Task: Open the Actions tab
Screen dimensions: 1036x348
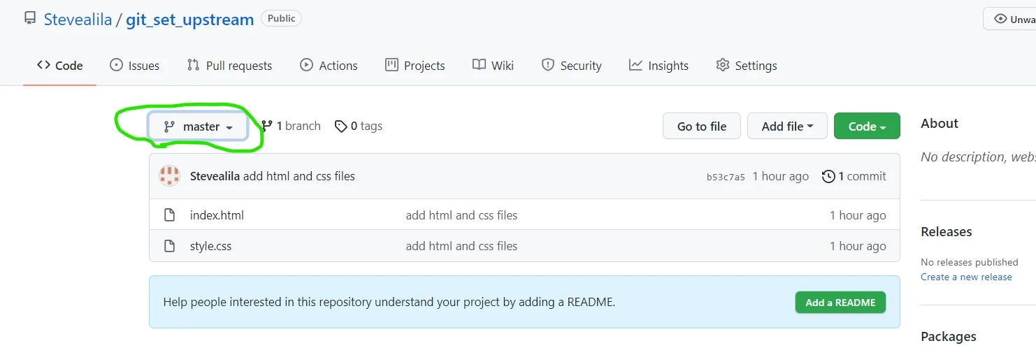Action: [329, 66]
